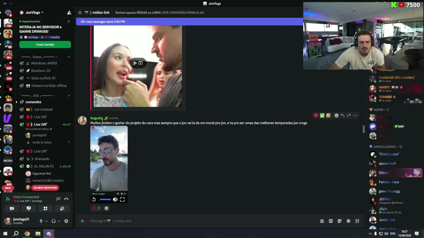Image resolution: width=424 pixels, height=238 pixels.
Task: Open the apps launcher in the message bar
Action: point(357,221)
